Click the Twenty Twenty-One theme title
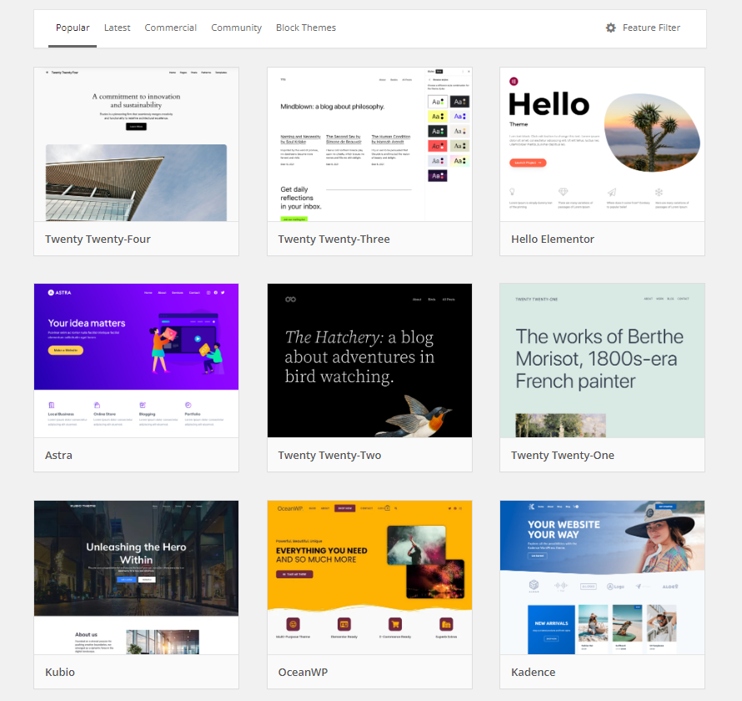Screen dimensions: 742x701 pyautogui.click(x=563, y=456)
